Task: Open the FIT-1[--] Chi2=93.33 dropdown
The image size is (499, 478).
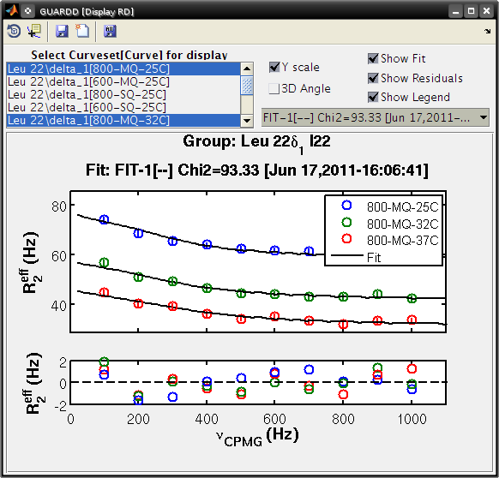Action: point(376,117)
